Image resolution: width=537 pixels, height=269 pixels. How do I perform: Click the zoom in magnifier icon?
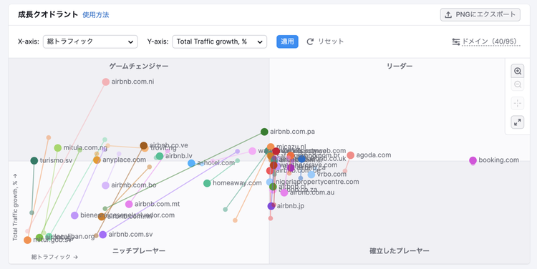(x=518, y=72)
